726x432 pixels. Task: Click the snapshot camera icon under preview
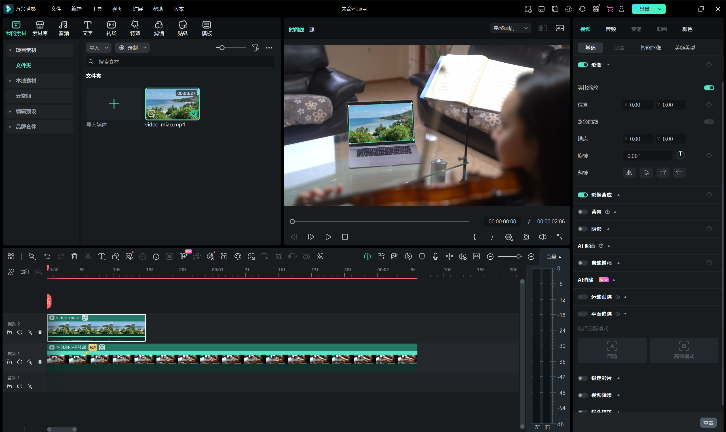(x=526, y=237)
